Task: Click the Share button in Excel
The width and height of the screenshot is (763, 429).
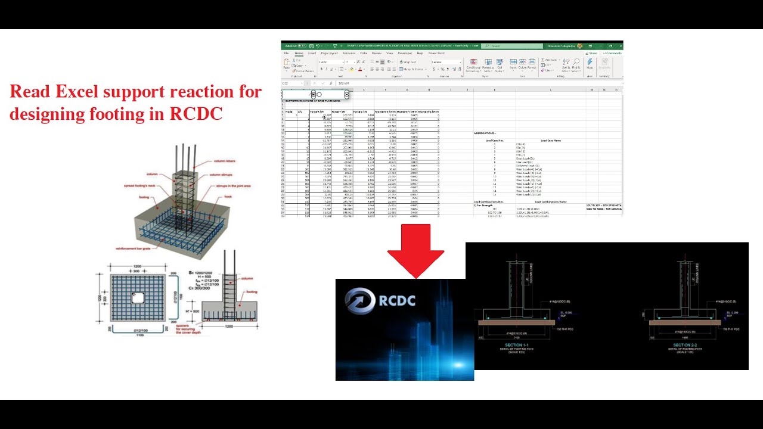Action: 591,53
